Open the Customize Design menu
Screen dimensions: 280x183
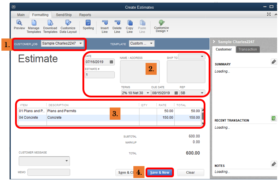point(161,26)
